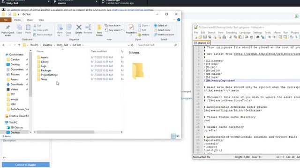The height and width of the screenshot is (168, 300).
Task: Click Notepad++ Save toolbar icon
Action: click(x=205, y=37)
